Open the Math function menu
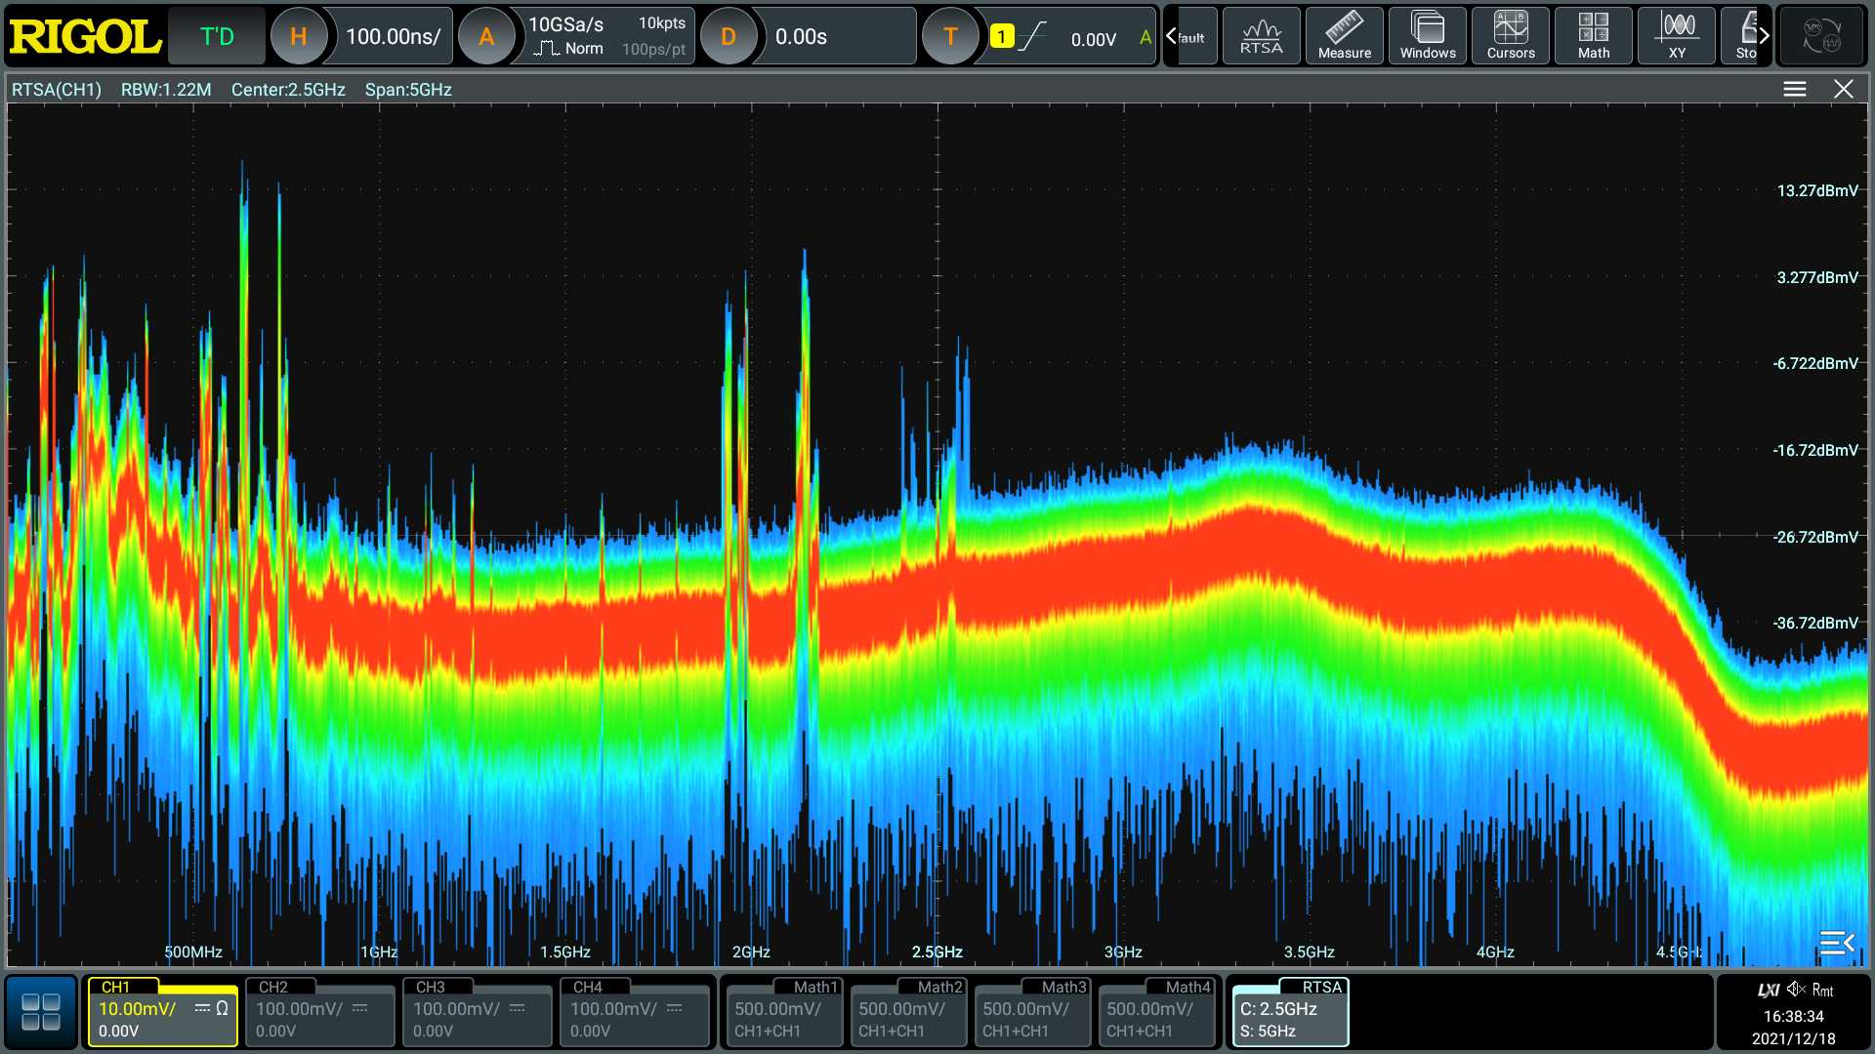The height and width of the screenshot is (1054, 1875). pyautogui.click(x=1593, y=36)
